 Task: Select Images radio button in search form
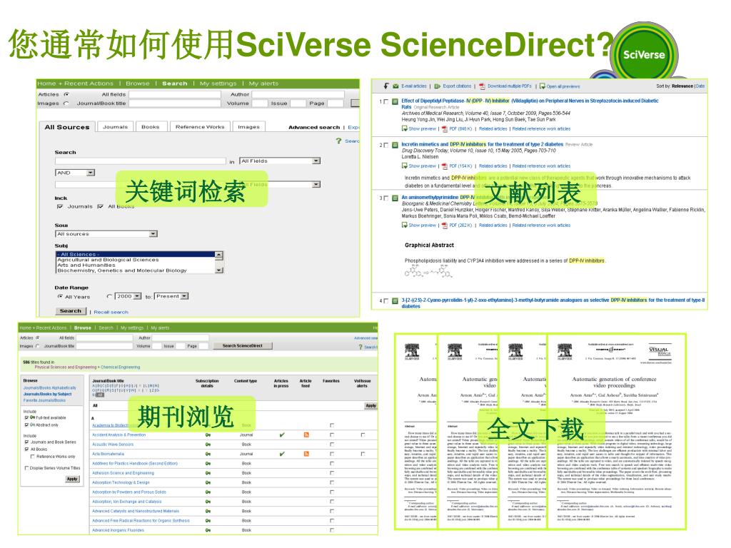coord(66,103)
